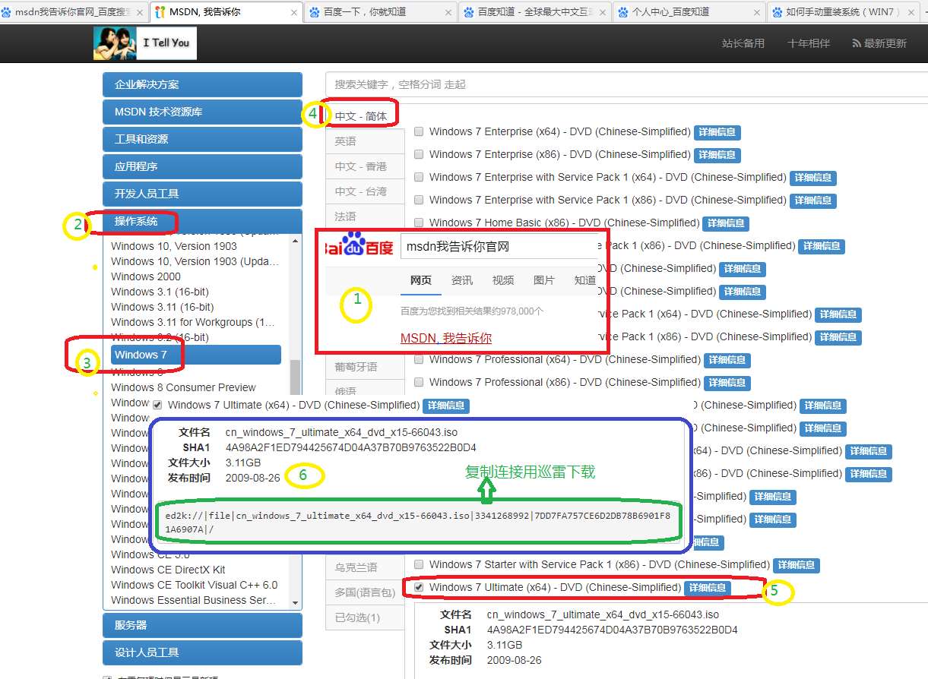The image size is (928, 679).
Task: Show 详细信息 for Windows 7 Enterprise (x64)
Action: [x=717, y=132]
